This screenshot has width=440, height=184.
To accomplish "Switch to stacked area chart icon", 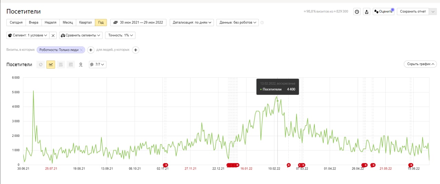I will click(61, 64).
